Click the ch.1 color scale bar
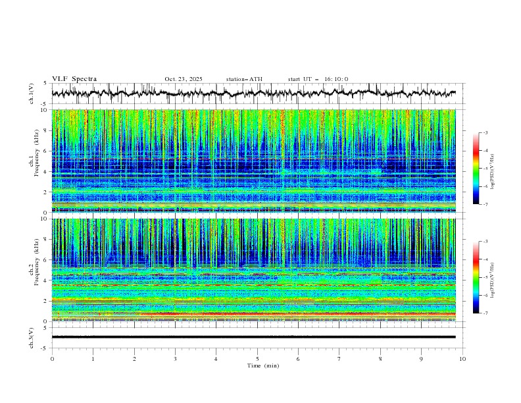Viewport: 521px width, 403px height. [476, 169]
